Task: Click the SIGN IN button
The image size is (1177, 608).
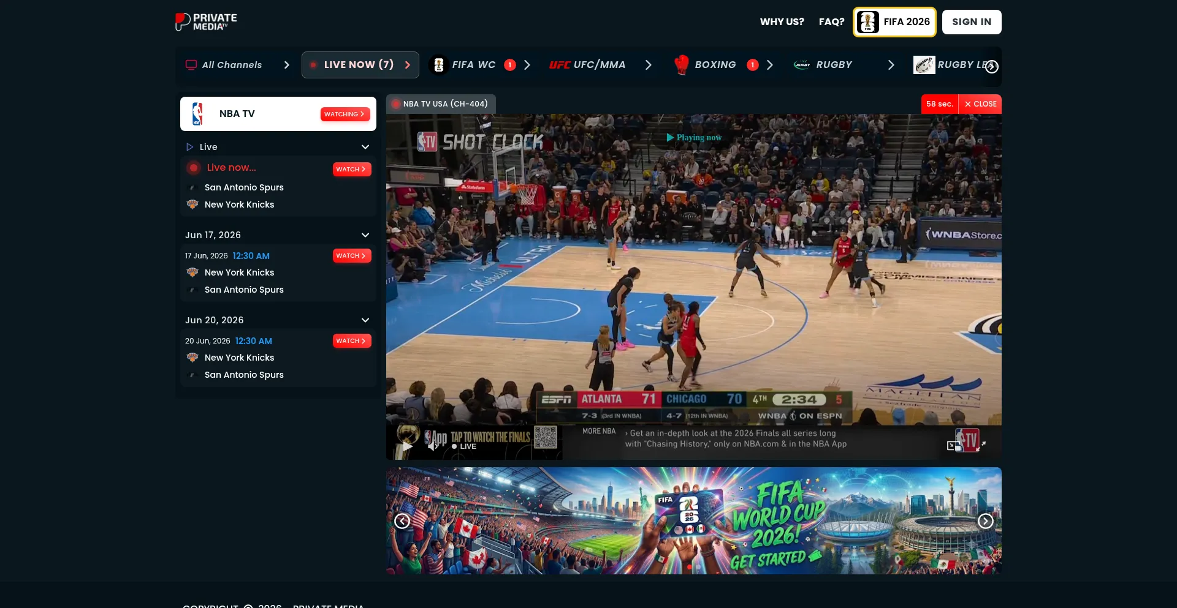Action: (972, 22)
